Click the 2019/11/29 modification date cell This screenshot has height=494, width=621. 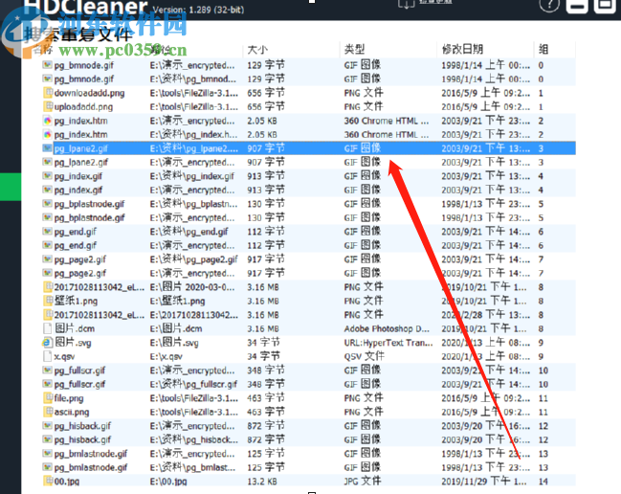coord(484,481)
